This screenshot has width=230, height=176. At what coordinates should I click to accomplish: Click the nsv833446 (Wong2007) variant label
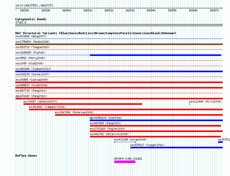coord(31,36)
